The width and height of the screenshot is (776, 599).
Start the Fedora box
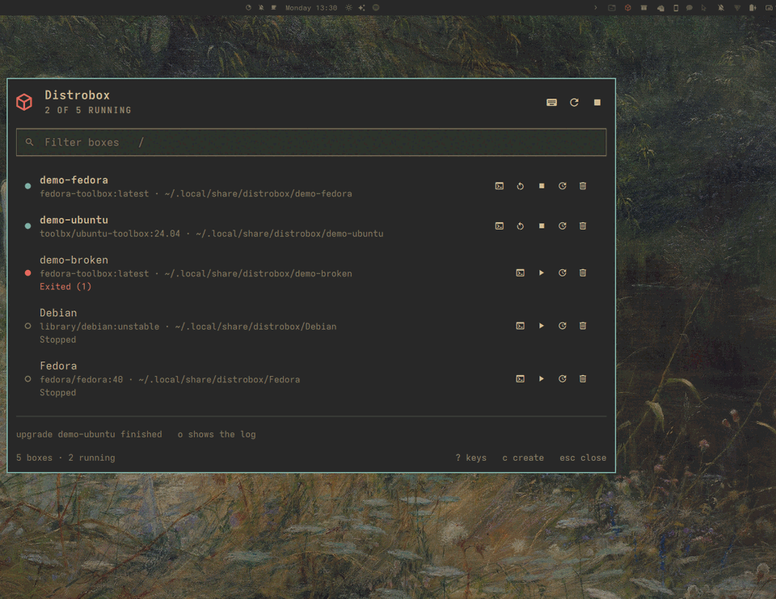tap(542, 378)
